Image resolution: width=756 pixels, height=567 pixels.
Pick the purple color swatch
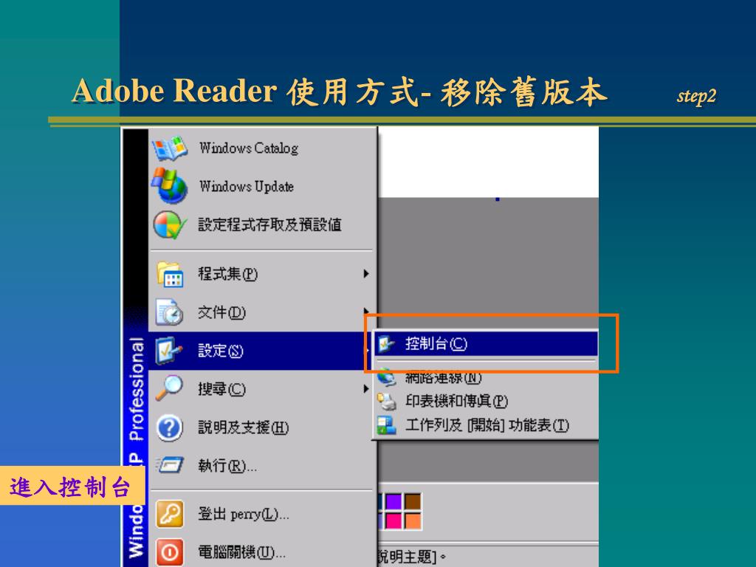pos(394,501)
